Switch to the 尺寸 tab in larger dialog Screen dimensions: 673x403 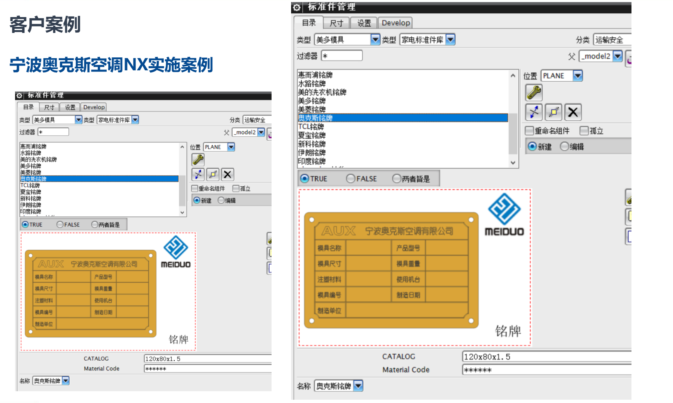(x=336, y=23)
